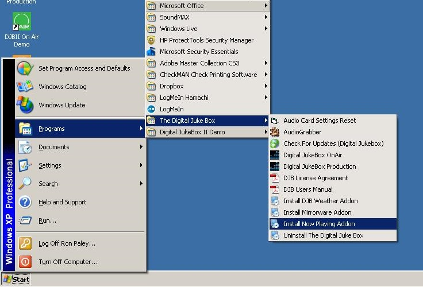
Task: Choose Uninstall The Digital Juke Box
Action: point(323,235)
